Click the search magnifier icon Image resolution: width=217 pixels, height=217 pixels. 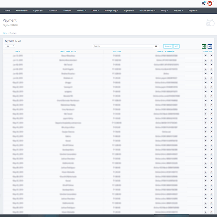[x=156, y=46]
